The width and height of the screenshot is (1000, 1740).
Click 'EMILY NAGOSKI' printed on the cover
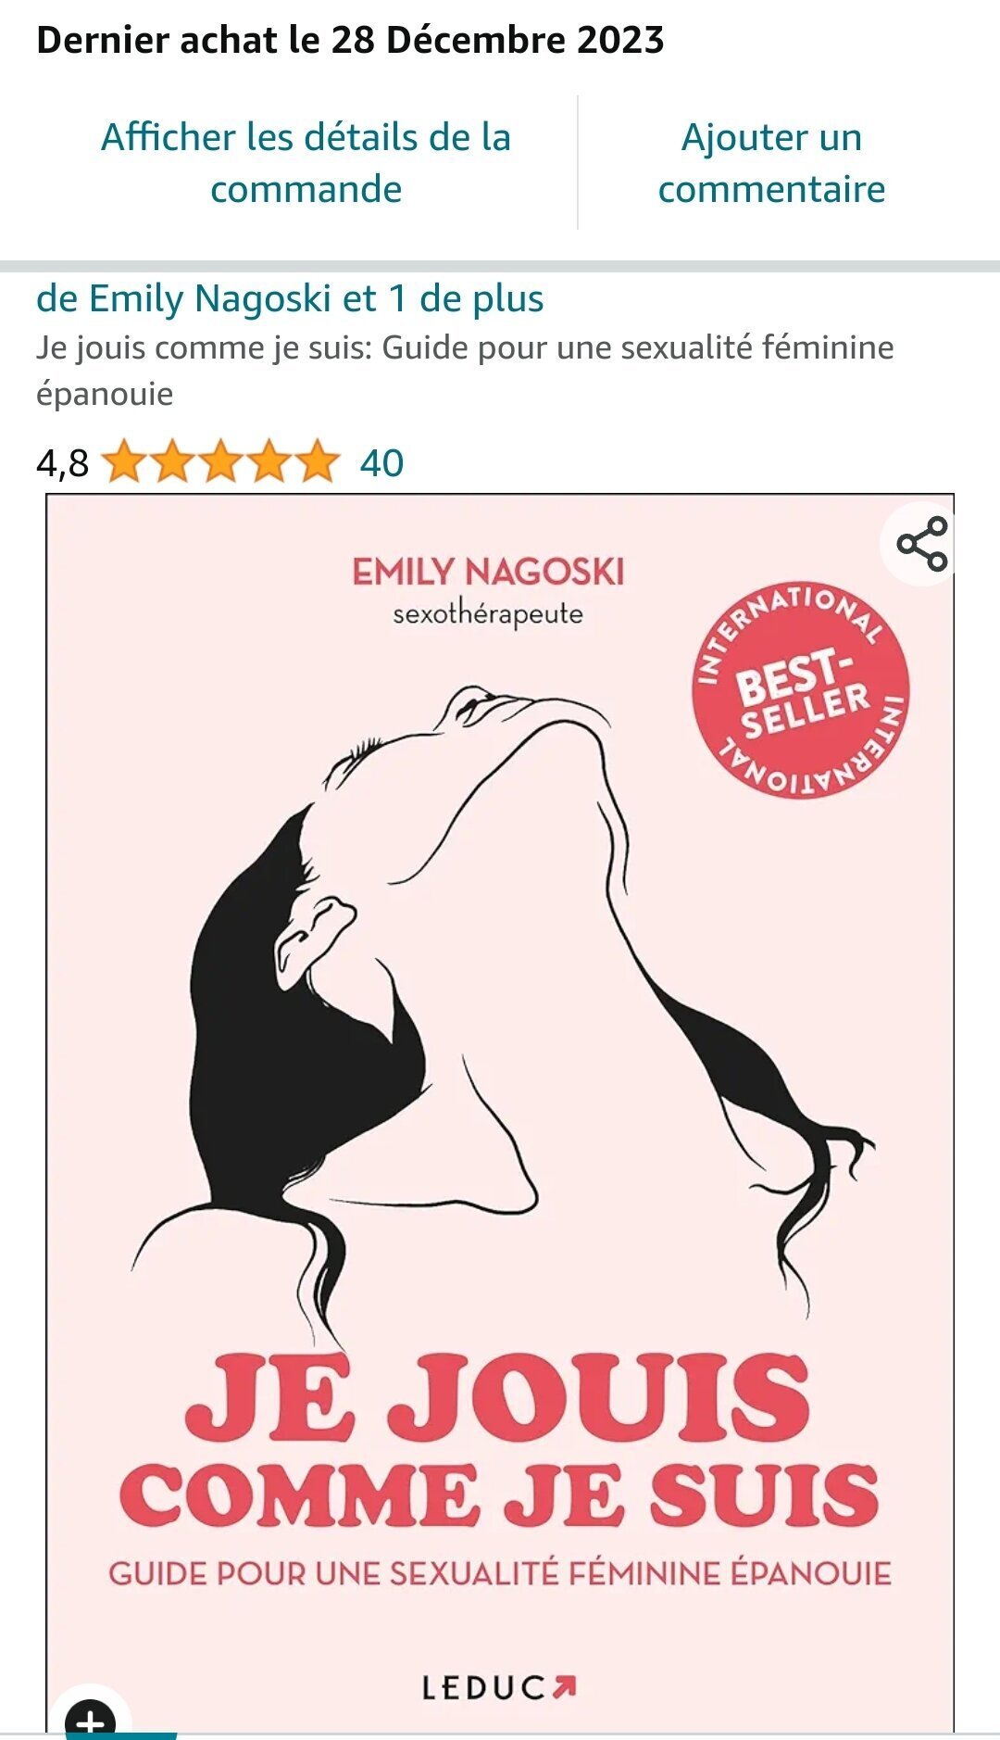(488, 572)
